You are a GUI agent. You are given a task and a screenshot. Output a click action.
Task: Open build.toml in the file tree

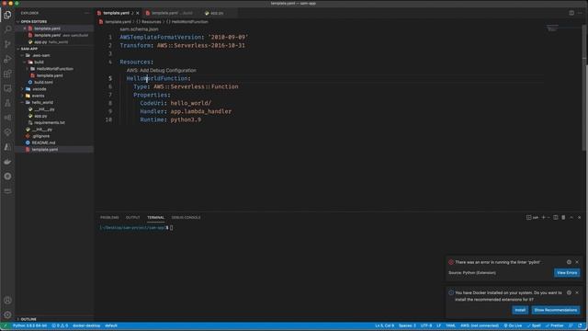coord(43,82)
